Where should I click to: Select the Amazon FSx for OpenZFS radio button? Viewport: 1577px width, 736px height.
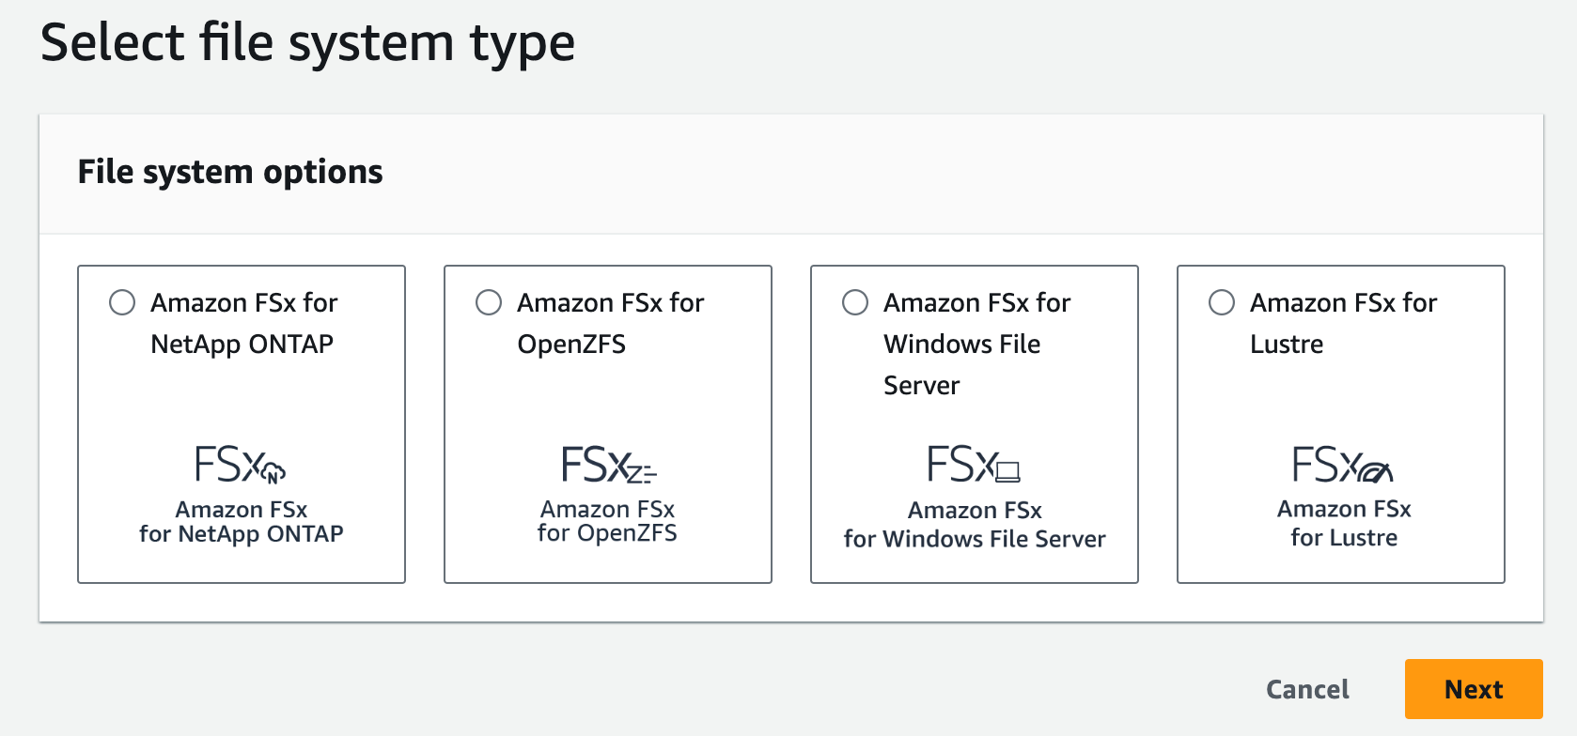(489, 302)
